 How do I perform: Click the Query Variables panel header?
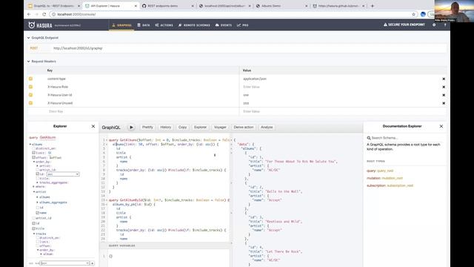(x=165, y=245)
